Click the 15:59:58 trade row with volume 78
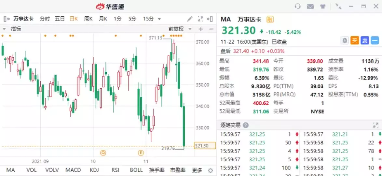Viewport: 382px width, 176px height. [342, 151]
